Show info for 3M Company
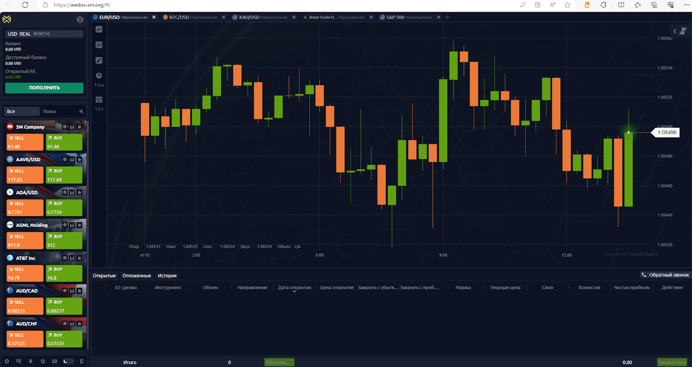 tap(65, 127)
